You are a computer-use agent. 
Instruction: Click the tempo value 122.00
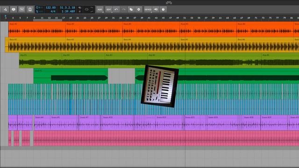point(51,7)
